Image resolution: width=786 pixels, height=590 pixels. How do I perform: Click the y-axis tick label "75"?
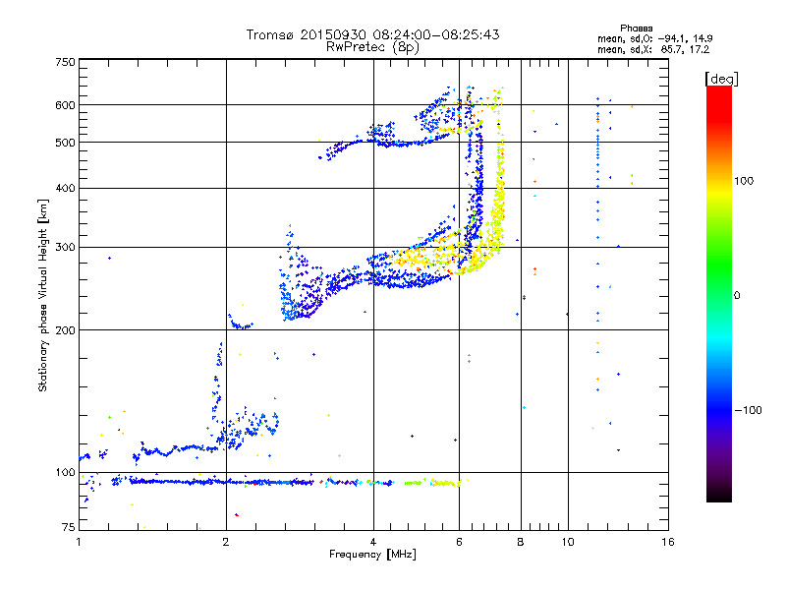(x=69, y=527)
